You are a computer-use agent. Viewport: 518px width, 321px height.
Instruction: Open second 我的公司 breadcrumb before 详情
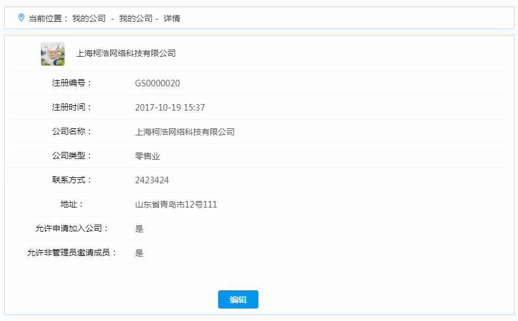coord(136,18)
